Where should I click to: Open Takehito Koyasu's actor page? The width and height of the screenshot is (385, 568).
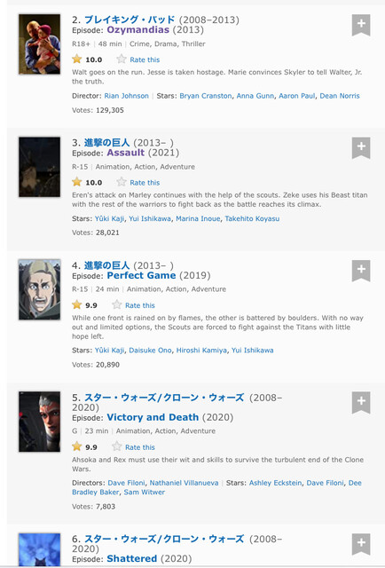252,219
